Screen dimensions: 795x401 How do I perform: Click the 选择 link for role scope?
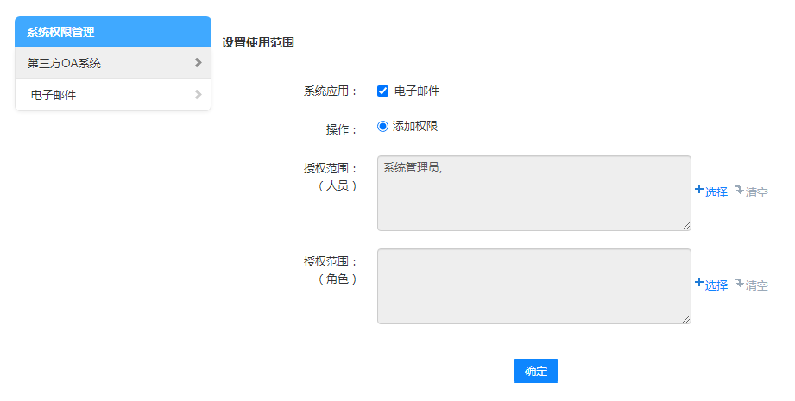click(x=716, y=285)
